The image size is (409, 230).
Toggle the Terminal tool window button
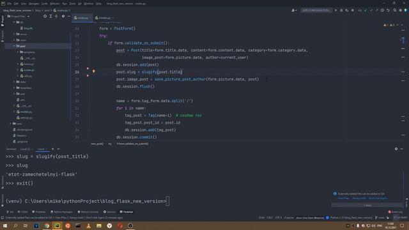click(127, 212)
